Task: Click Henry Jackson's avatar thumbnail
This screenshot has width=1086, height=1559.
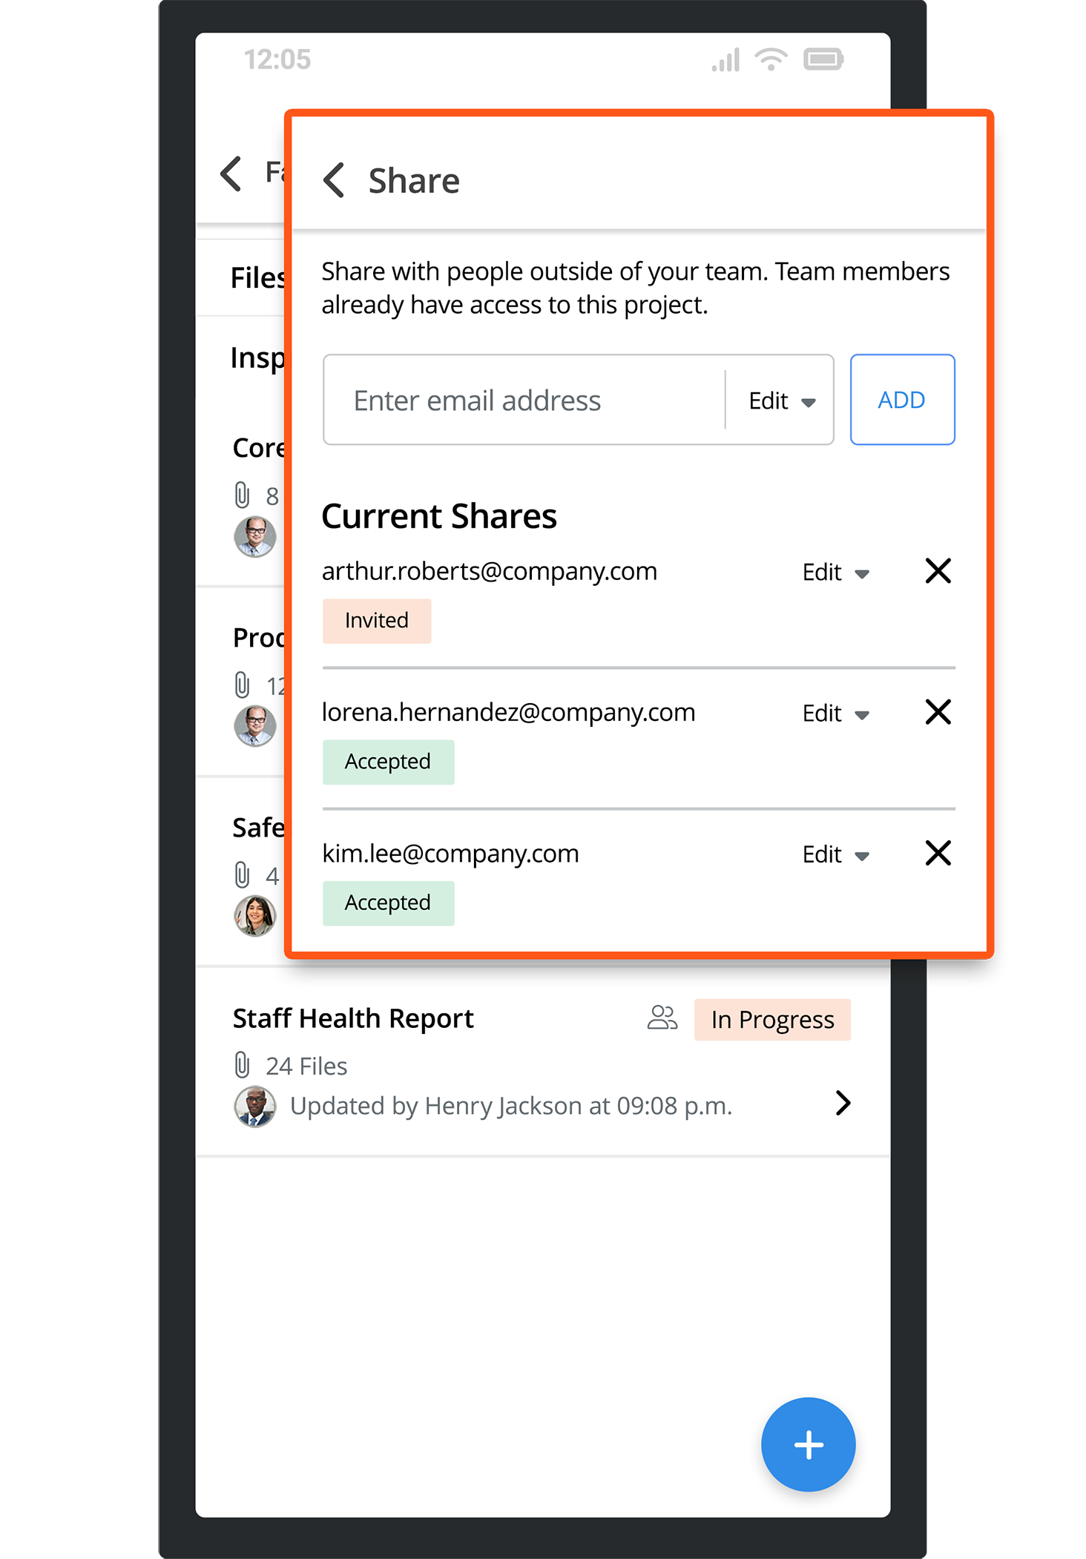Action: click(255, 1106)
